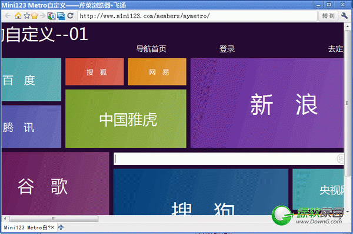Open the 中国雅虎 green tile
Screen dimensions: 353x234
[x=126, y=118]
